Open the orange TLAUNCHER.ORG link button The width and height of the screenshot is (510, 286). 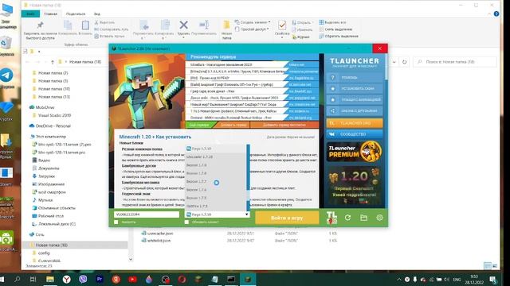[354, 123]
